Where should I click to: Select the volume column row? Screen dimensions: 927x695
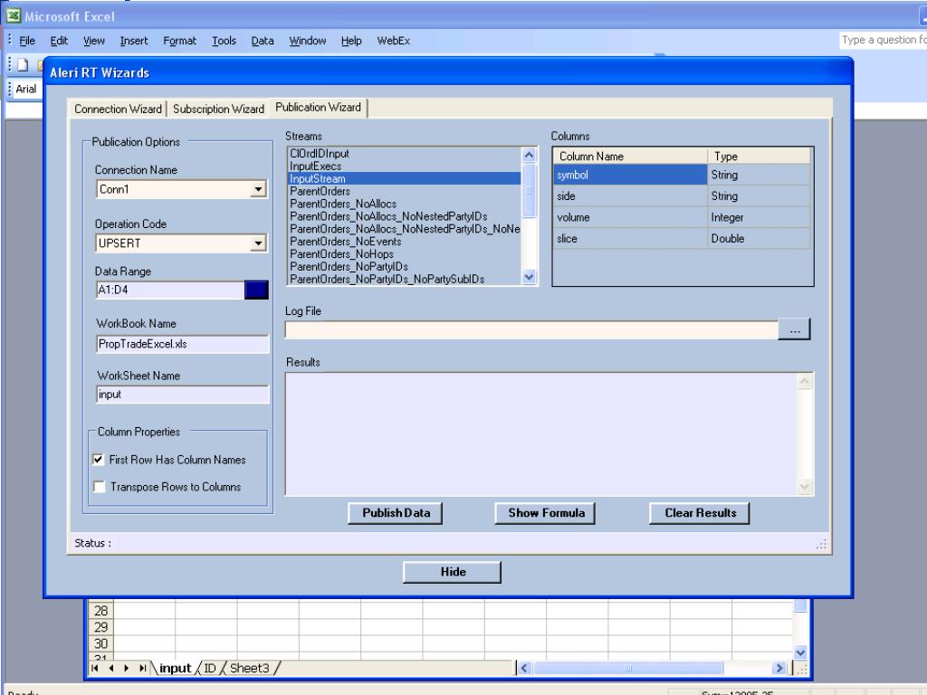point(682,217)
